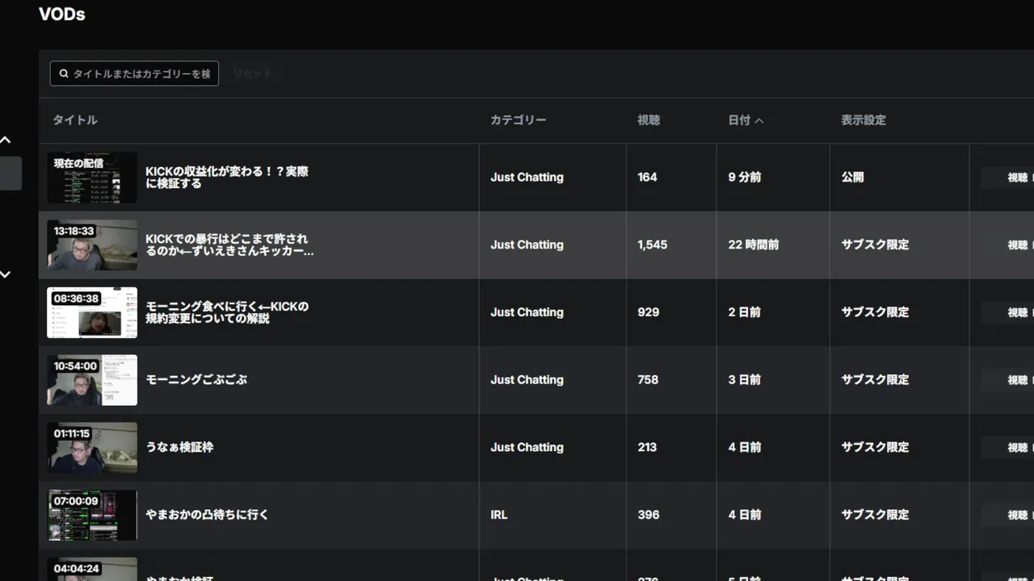Open thumbnail with duration 01:11:15
1034x581 pixels.
(x=92, y=448)
